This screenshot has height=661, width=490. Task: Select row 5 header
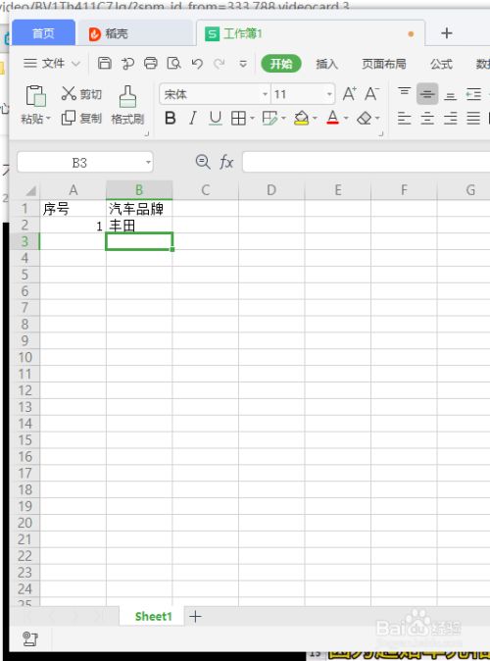click(24, 275)
